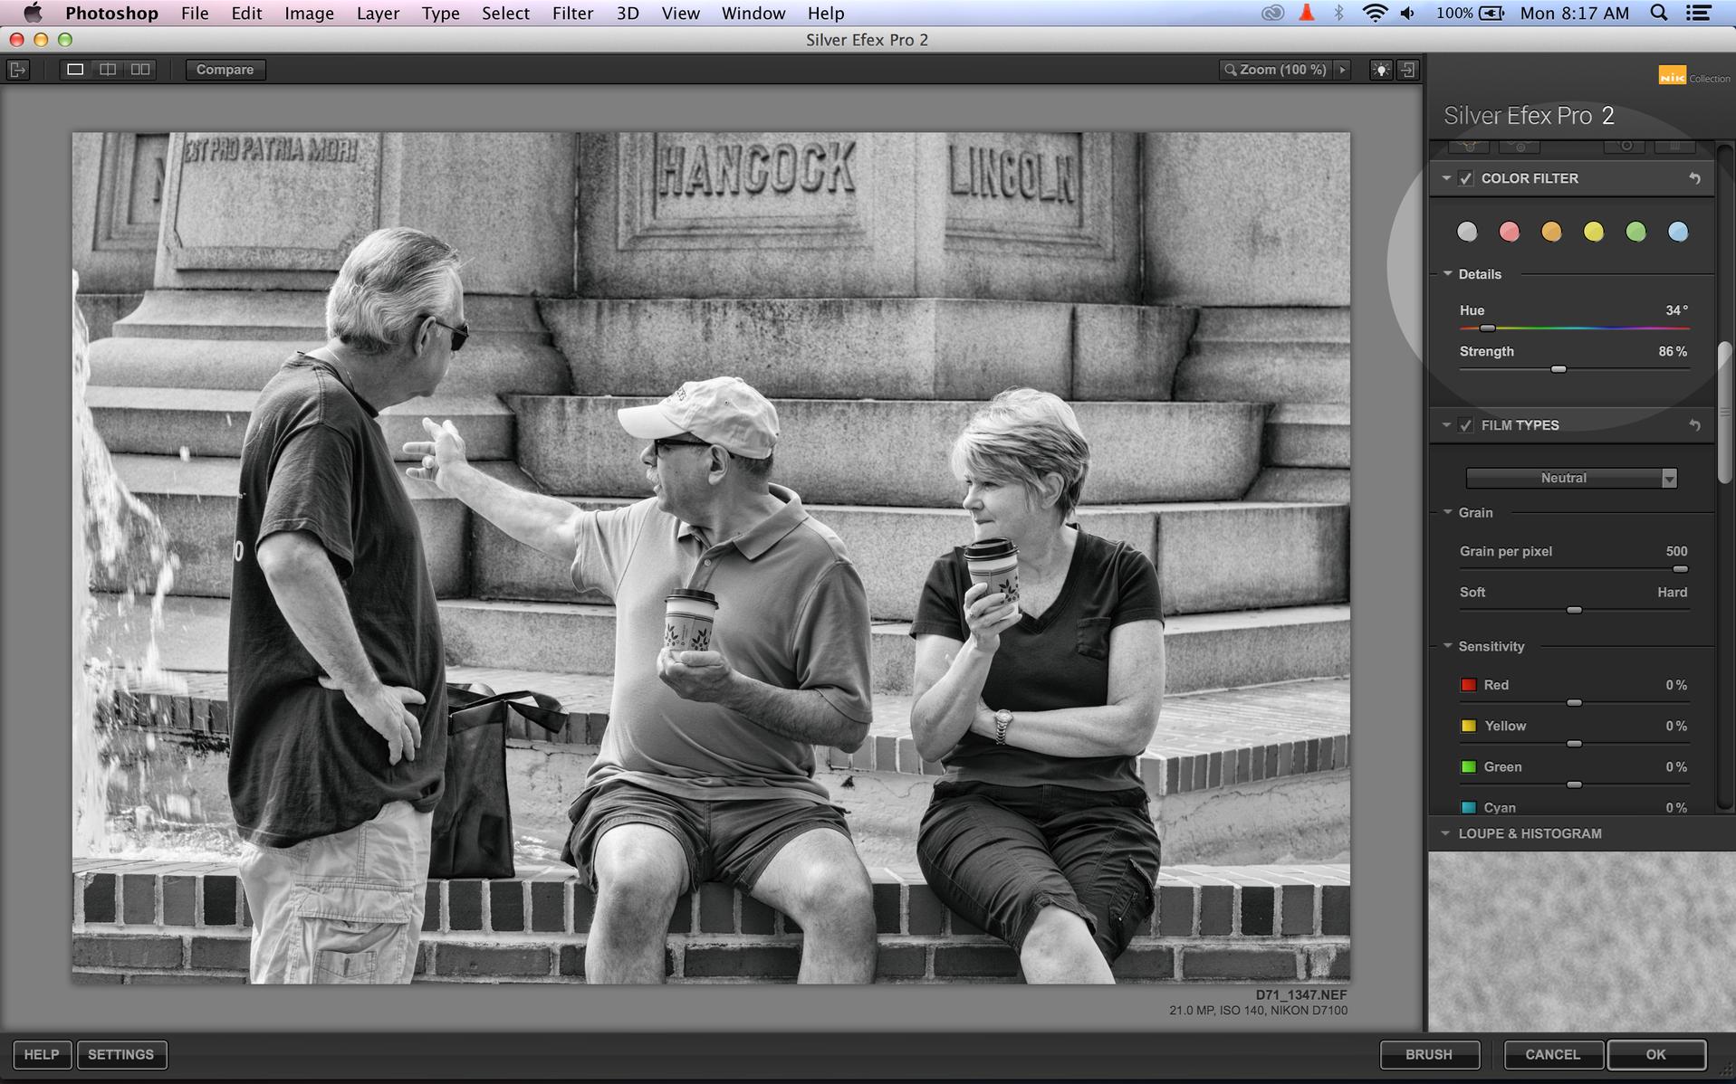Disable the Color Filter checkbox

click(x=1466, y=179)
